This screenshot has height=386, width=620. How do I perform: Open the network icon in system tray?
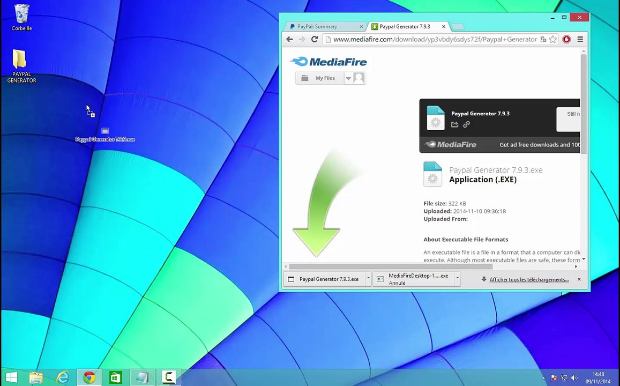click(564, 378)
